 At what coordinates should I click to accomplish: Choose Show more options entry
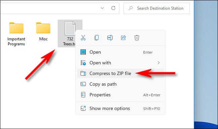[120, 108]
